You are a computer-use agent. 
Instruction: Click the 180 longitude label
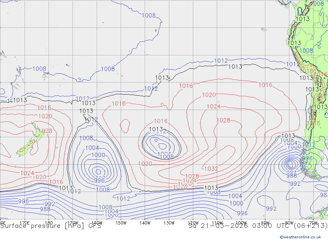(49, 223)
